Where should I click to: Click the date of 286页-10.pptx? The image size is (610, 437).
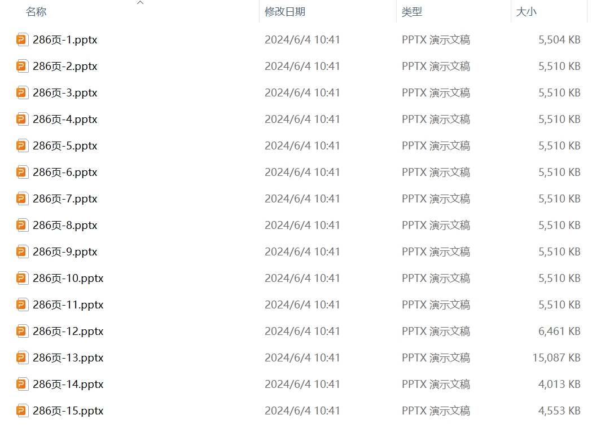(302, 278)
